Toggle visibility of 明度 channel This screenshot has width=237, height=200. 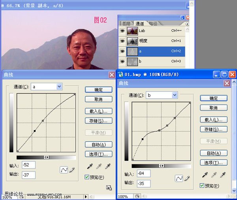pos(122,41)
